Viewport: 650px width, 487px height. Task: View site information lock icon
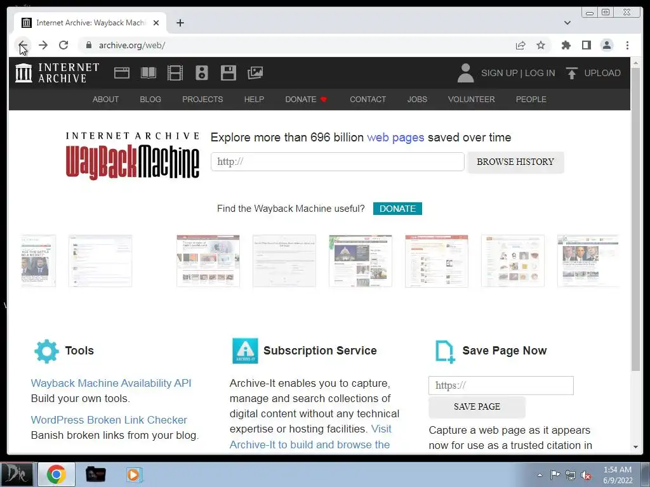(x=89, y=45)
